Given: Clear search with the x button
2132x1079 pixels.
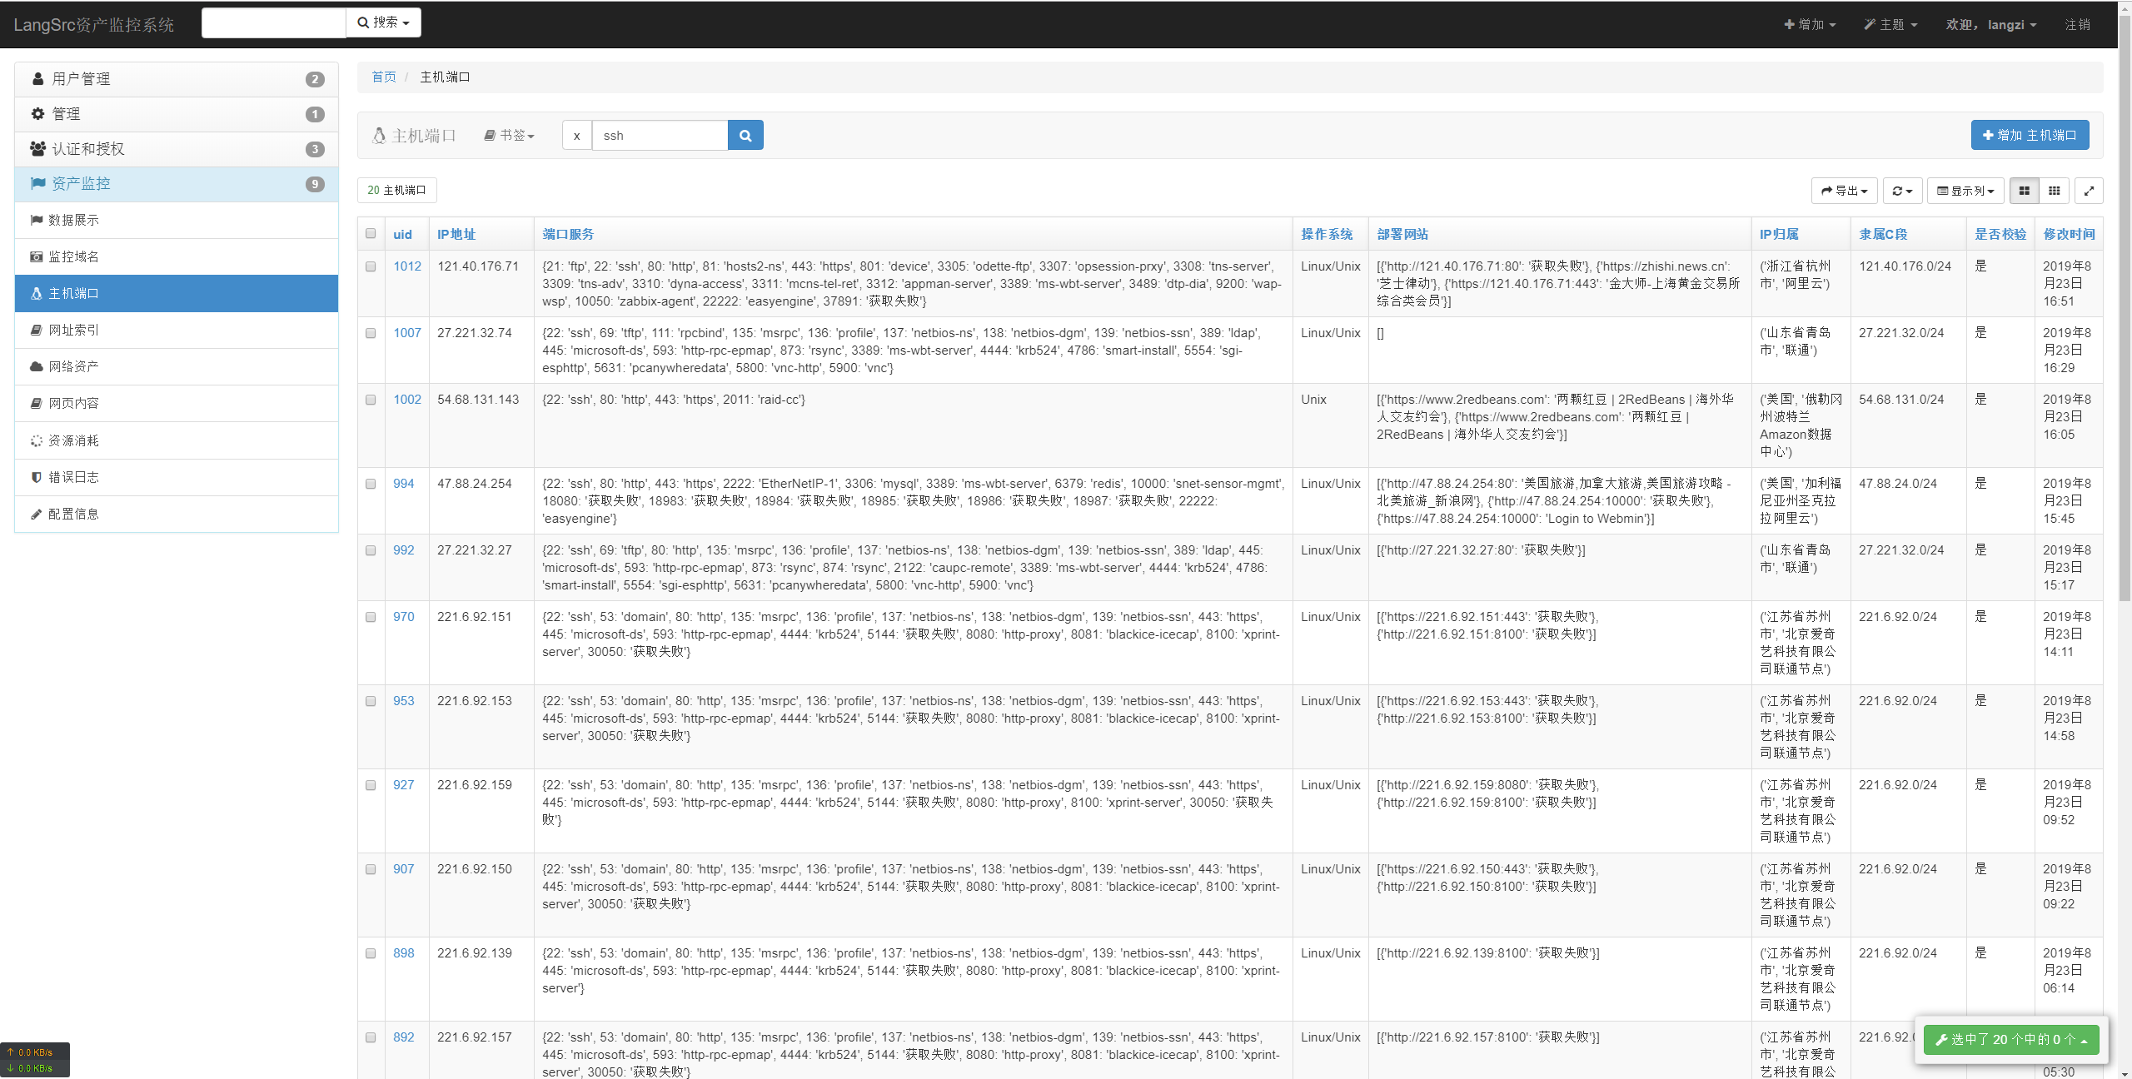Looking at the screenshot, I should pyautogui.click(x=576, y=136).
